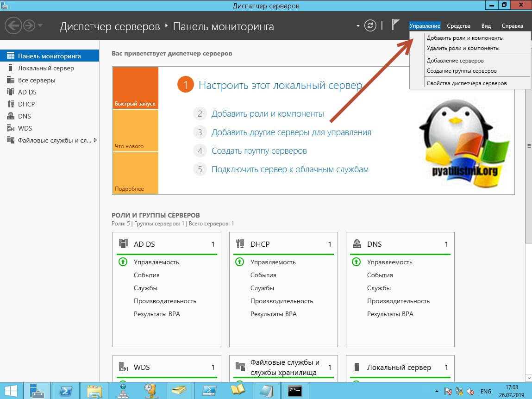Select the AD DS sidebar item
The height and width of the screenshot is (399, 532).
click(27, 92)
